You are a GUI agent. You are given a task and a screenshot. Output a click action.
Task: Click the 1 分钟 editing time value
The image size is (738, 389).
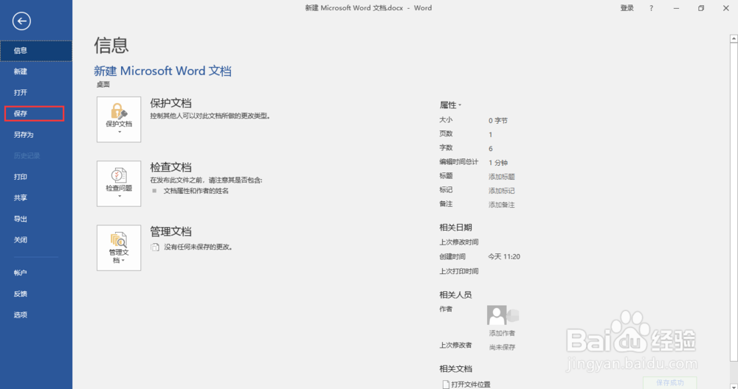(498, 163)
